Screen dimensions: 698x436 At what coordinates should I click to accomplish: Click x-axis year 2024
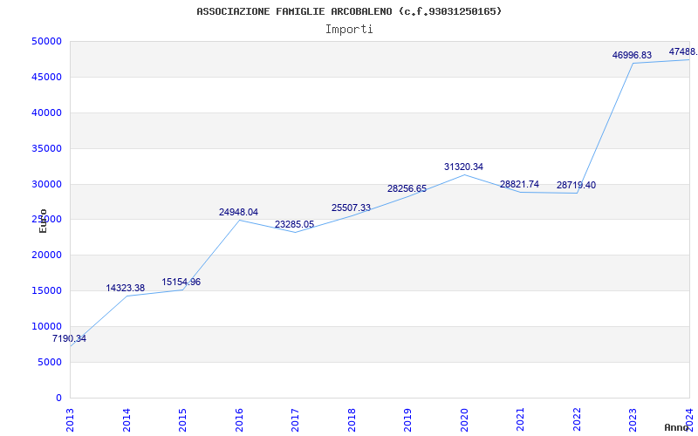tap(689, 419)
